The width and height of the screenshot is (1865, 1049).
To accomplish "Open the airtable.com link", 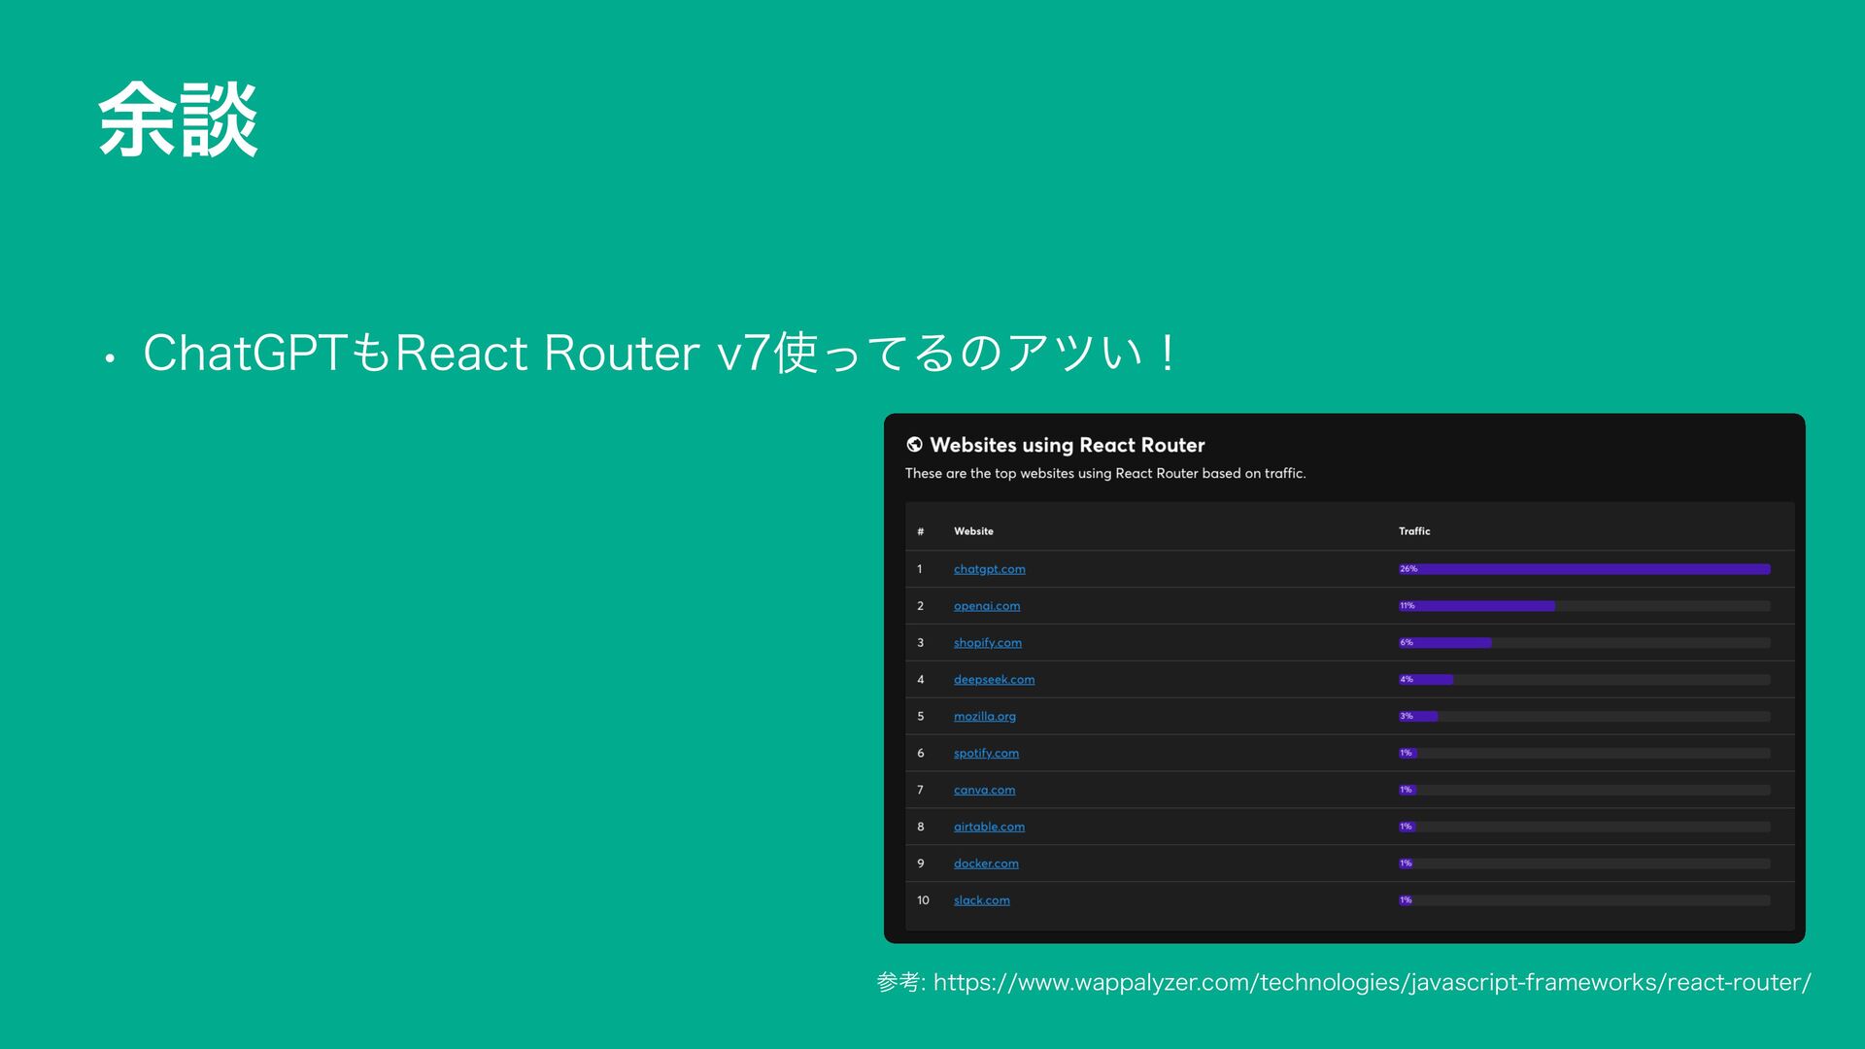I will click(989, 828).
